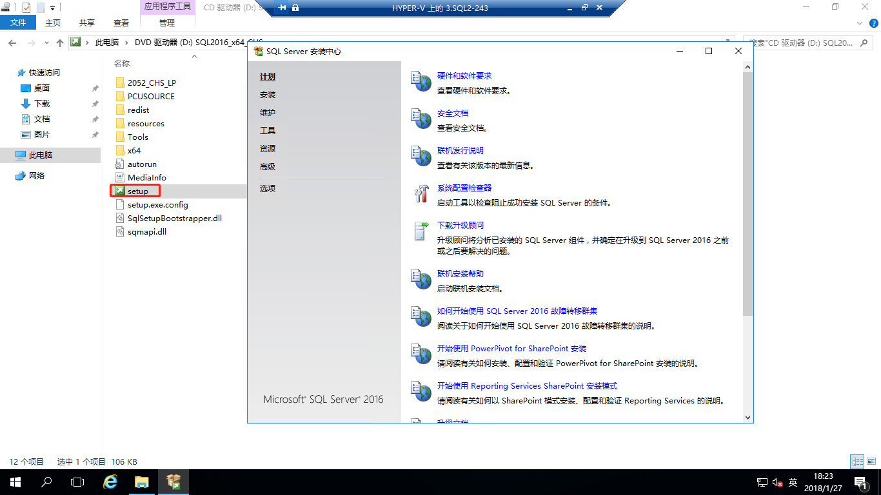The image size is (881, 495).
Task: Select 维护 in SQL Server setup sidebar
Action: point(268,113)
